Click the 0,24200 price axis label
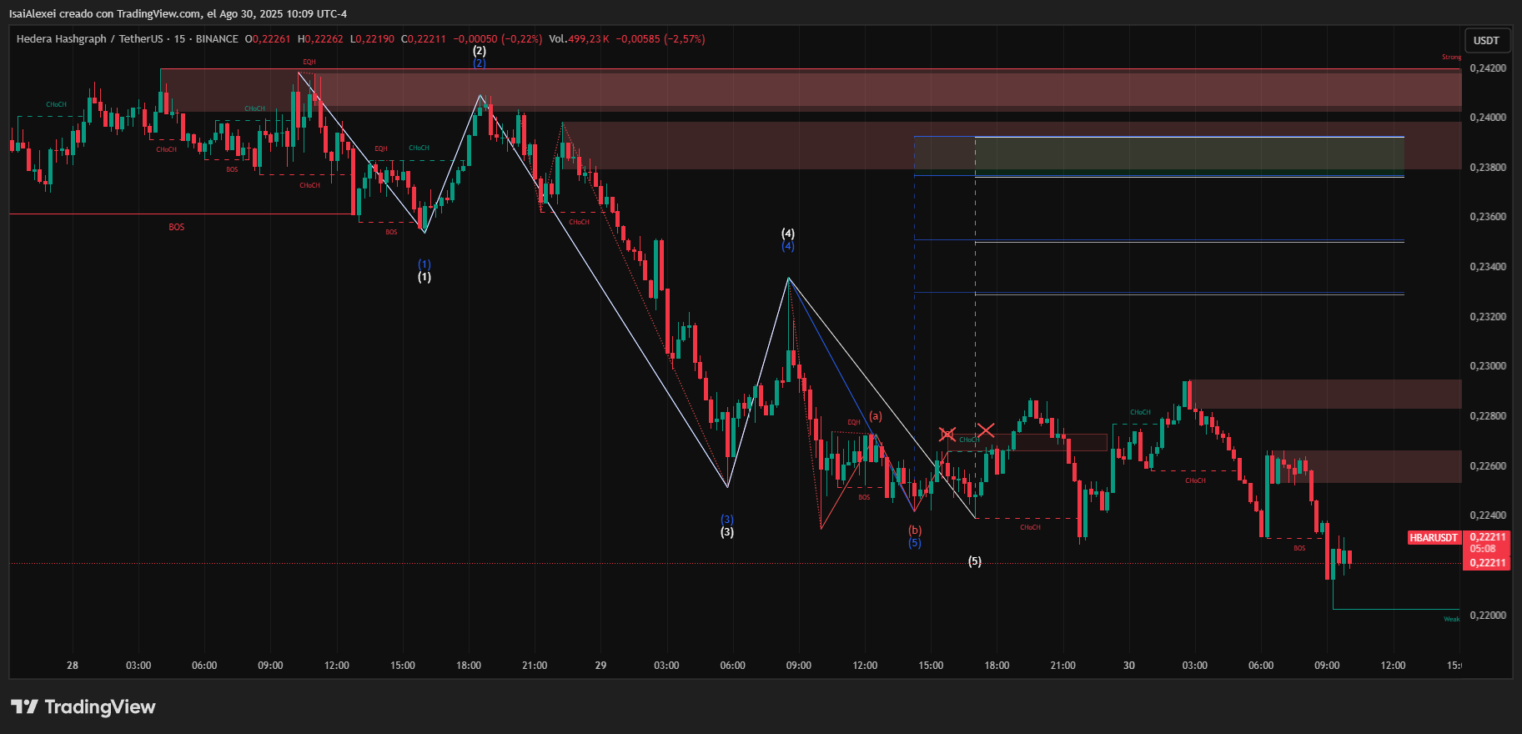 click(1488, 68)
